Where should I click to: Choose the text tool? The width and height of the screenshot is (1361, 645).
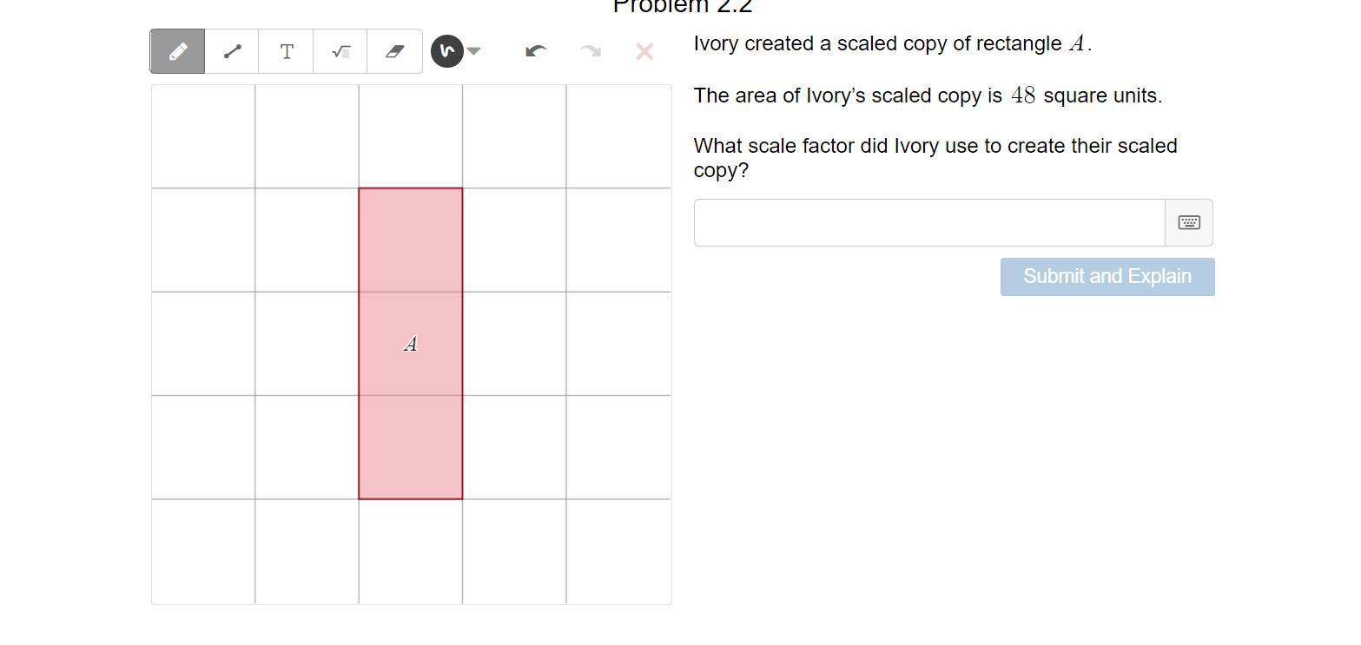[287, 51]
